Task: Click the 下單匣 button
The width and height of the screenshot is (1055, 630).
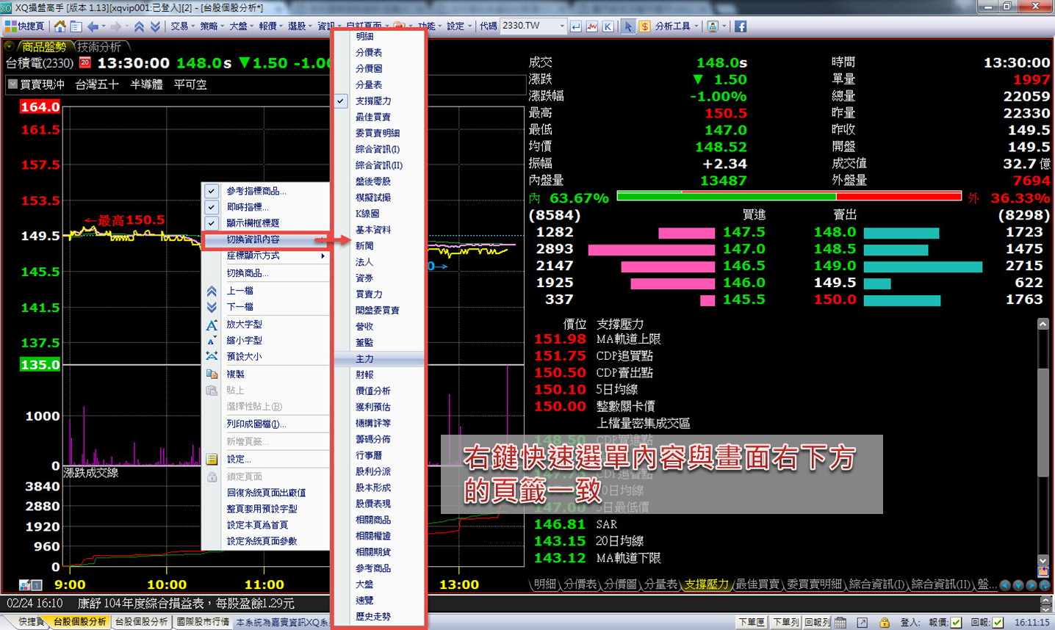Action: pos(752,623)
